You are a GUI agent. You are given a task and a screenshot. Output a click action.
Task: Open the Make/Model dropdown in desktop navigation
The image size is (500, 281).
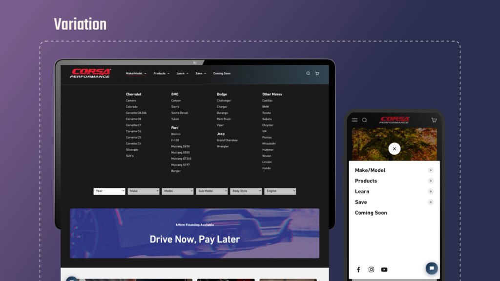[x=136, y=74]
